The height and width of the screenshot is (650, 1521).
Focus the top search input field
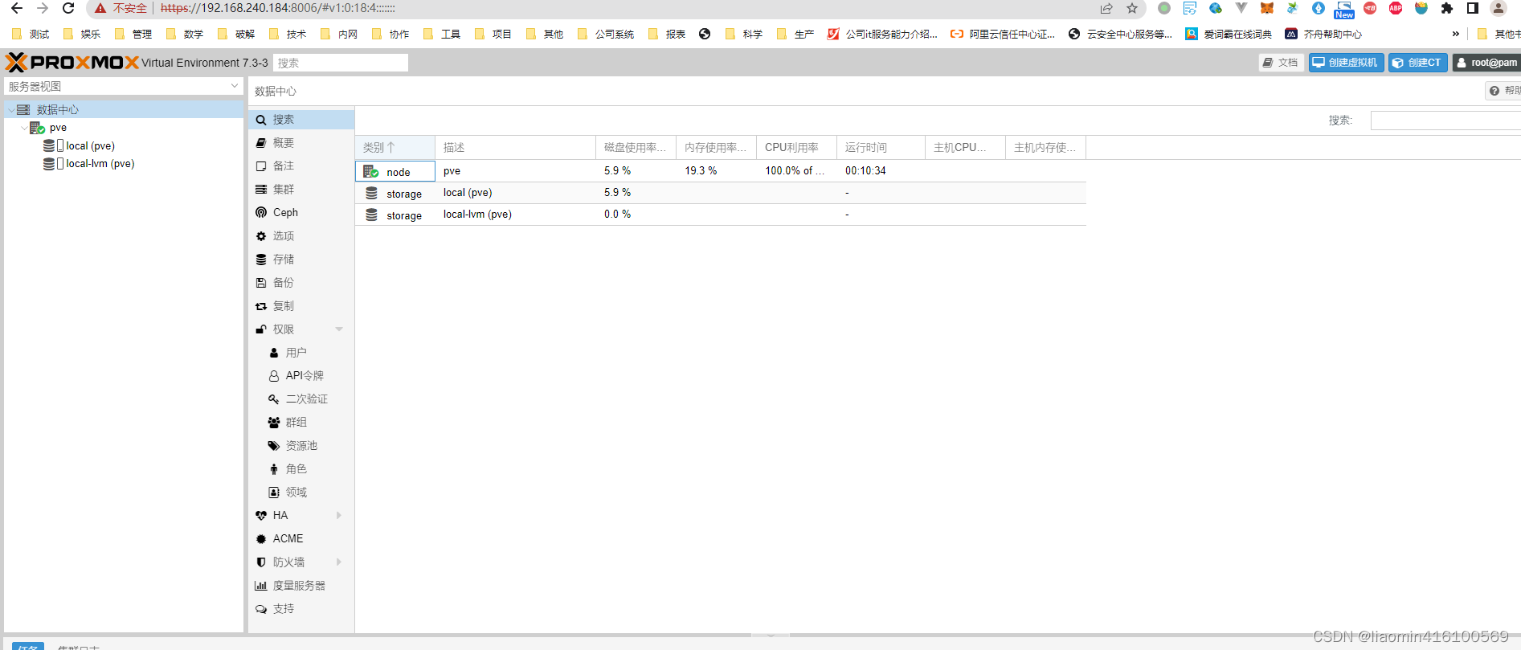[x=341, y=63]
